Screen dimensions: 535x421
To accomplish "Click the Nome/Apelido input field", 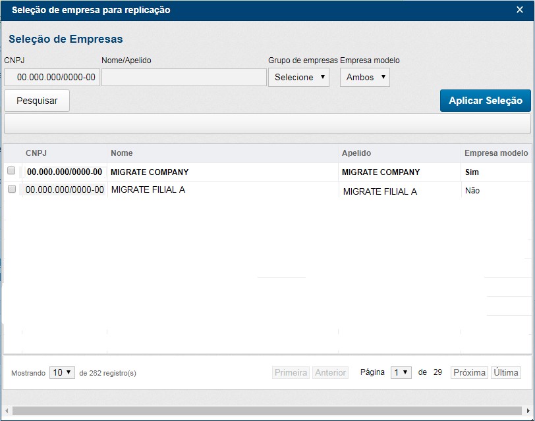I will [184, 77].
